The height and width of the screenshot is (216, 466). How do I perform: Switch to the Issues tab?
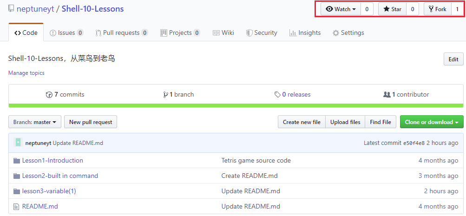[66, 33]
